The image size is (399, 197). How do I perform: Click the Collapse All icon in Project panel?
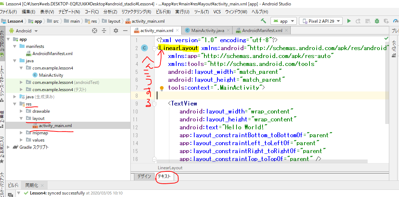[104, 31]
